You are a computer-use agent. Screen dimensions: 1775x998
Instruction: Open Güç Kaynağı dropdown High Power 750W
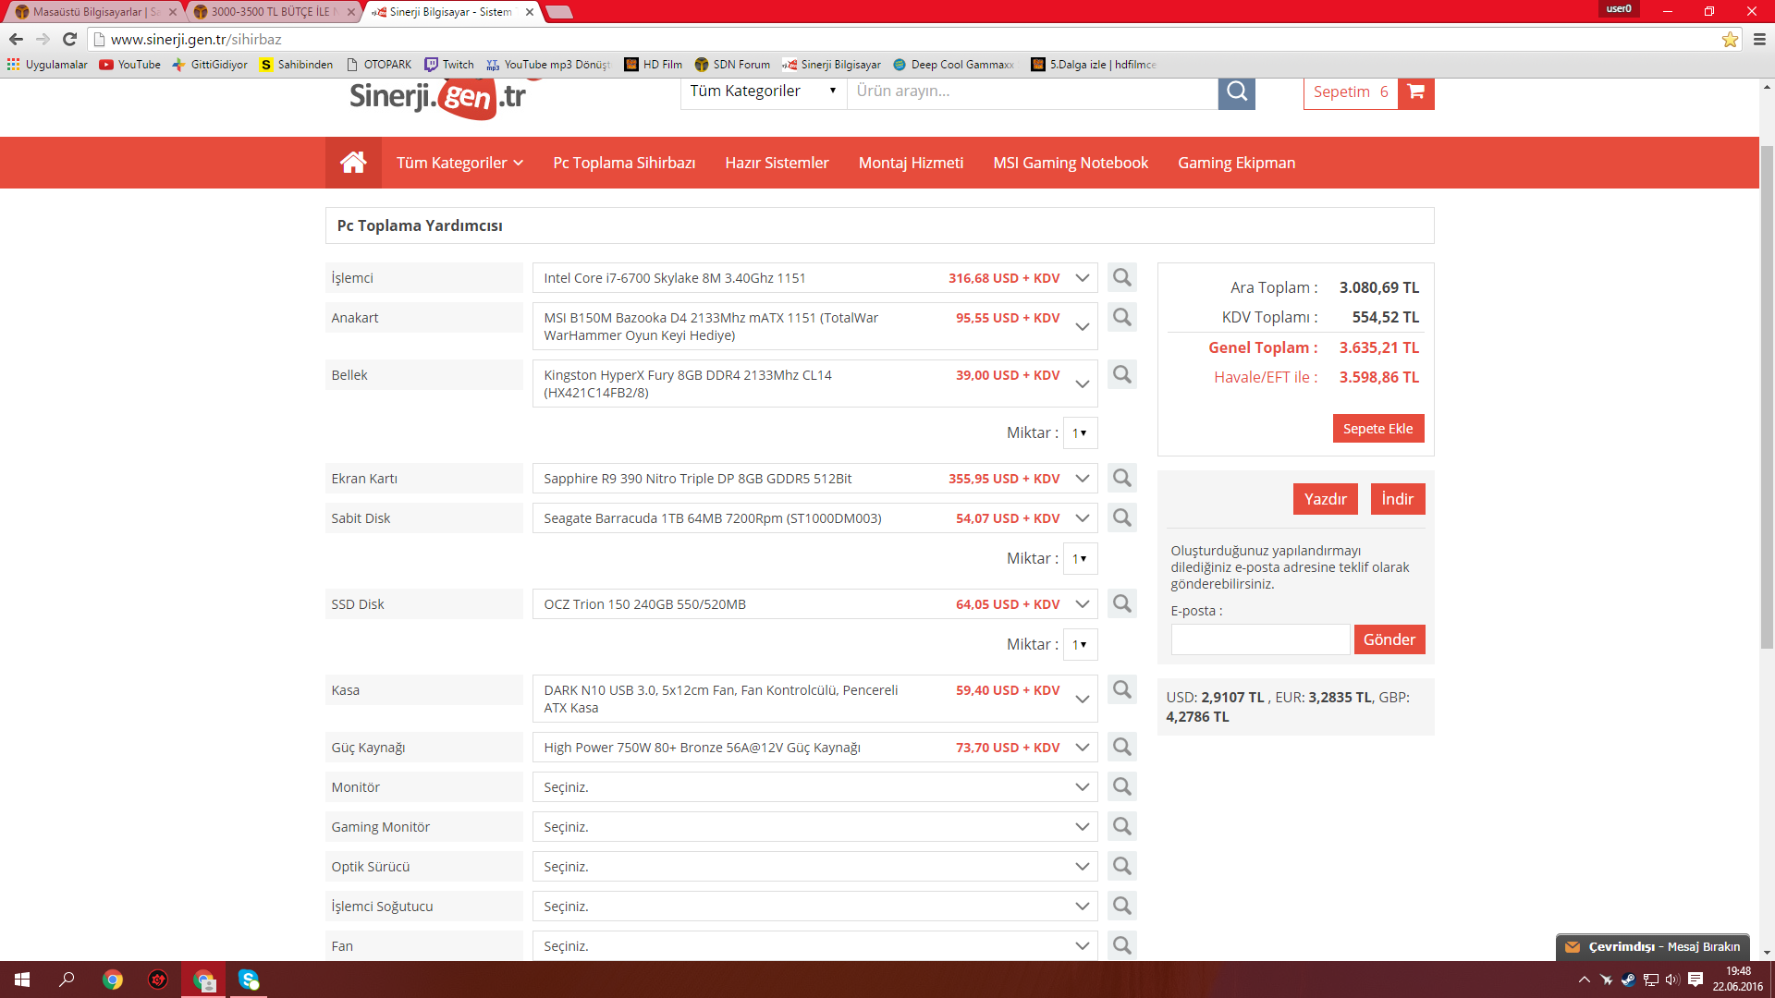pos(814,748)
